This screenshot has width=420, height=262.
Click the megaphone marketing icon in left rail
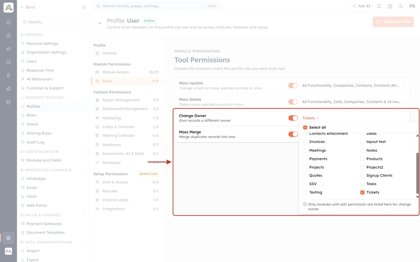(8, 49)
